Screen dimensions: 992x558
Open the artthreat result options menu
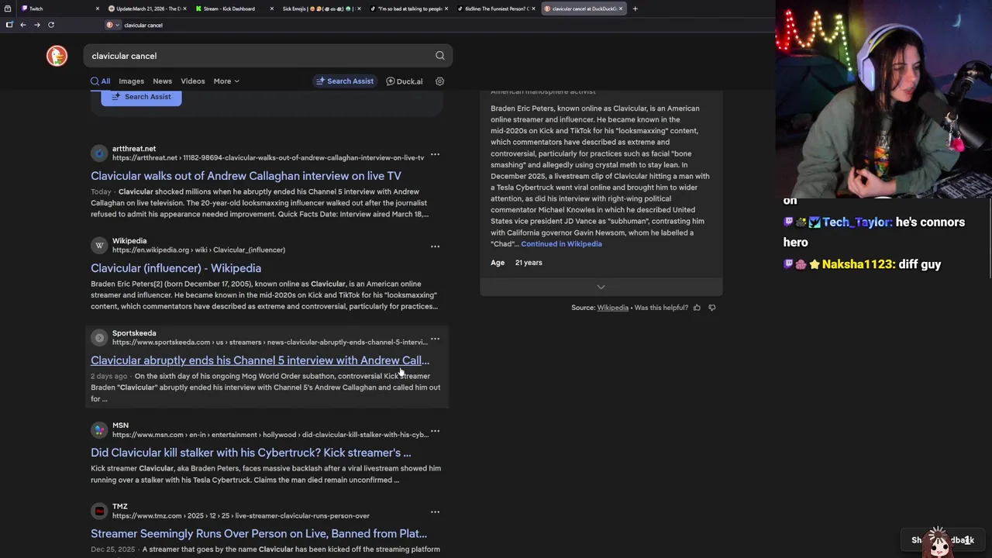435,154
